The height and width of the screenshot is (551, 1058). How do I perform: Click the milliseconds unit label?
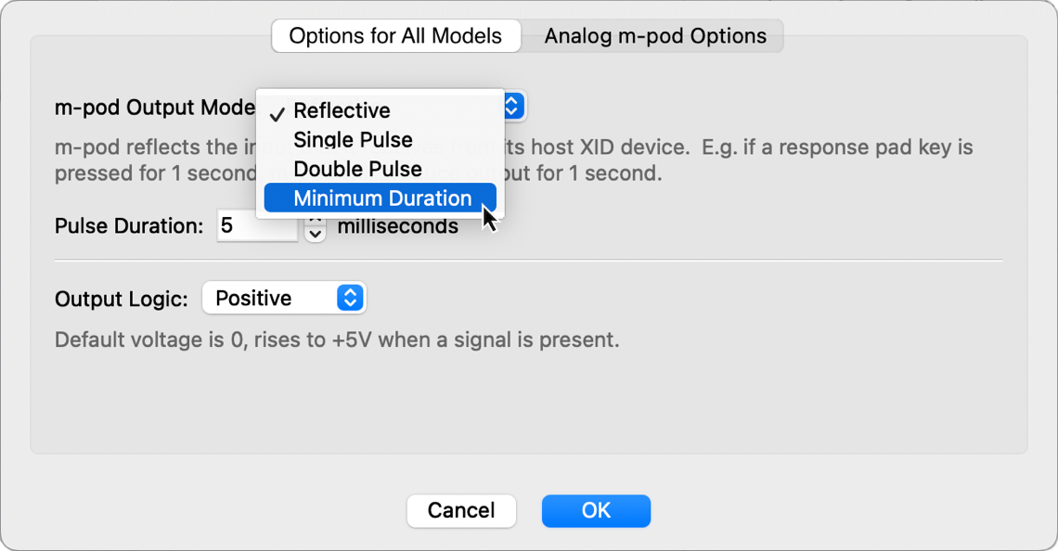(397, 226)
